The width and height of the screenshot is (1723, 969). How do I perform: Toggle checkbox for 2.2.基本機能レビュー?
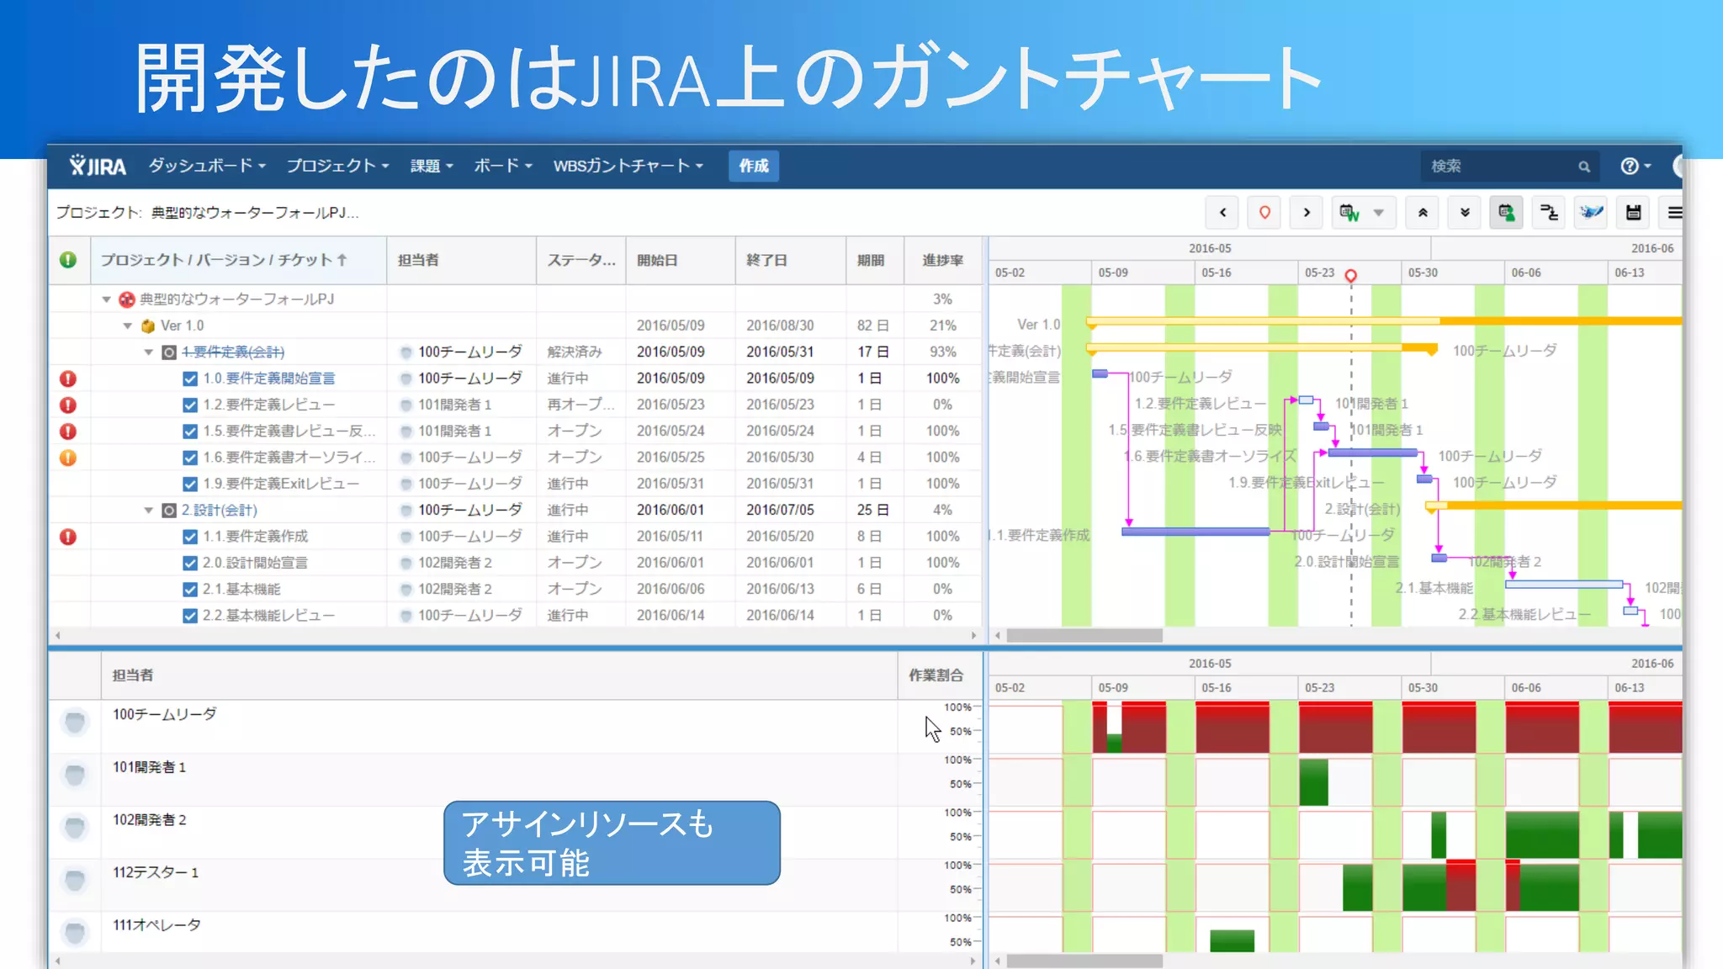click(190, 616)
